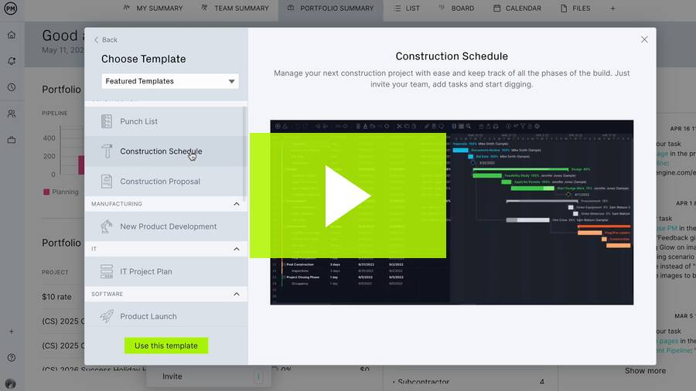The width and height of the screenshot is (696, 391).
Task: Select IT Project Plan template
Action: 166,271
